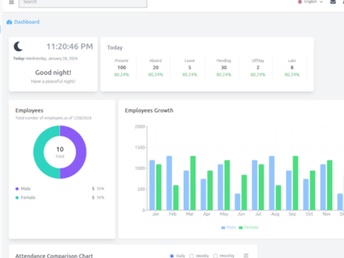Select the Absent count 20
Screen dimensions: 344x258
click(x=155, y=67)
